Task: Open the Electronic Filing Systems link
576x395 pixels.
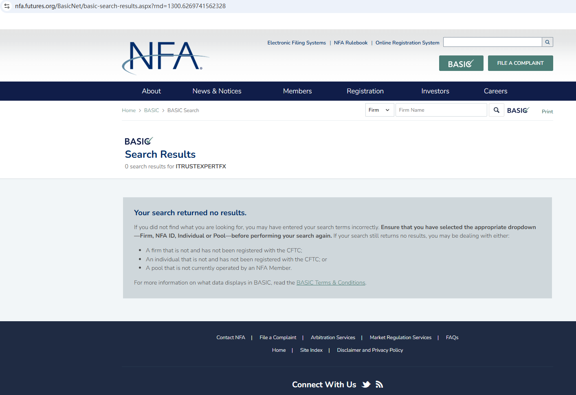Action: [x=297, y=43]
